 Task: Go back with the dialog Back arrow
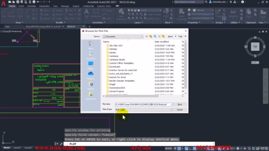(x=147, y=36)
